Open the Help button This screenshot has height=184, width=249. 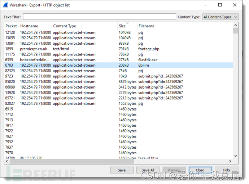coord(226,170)
